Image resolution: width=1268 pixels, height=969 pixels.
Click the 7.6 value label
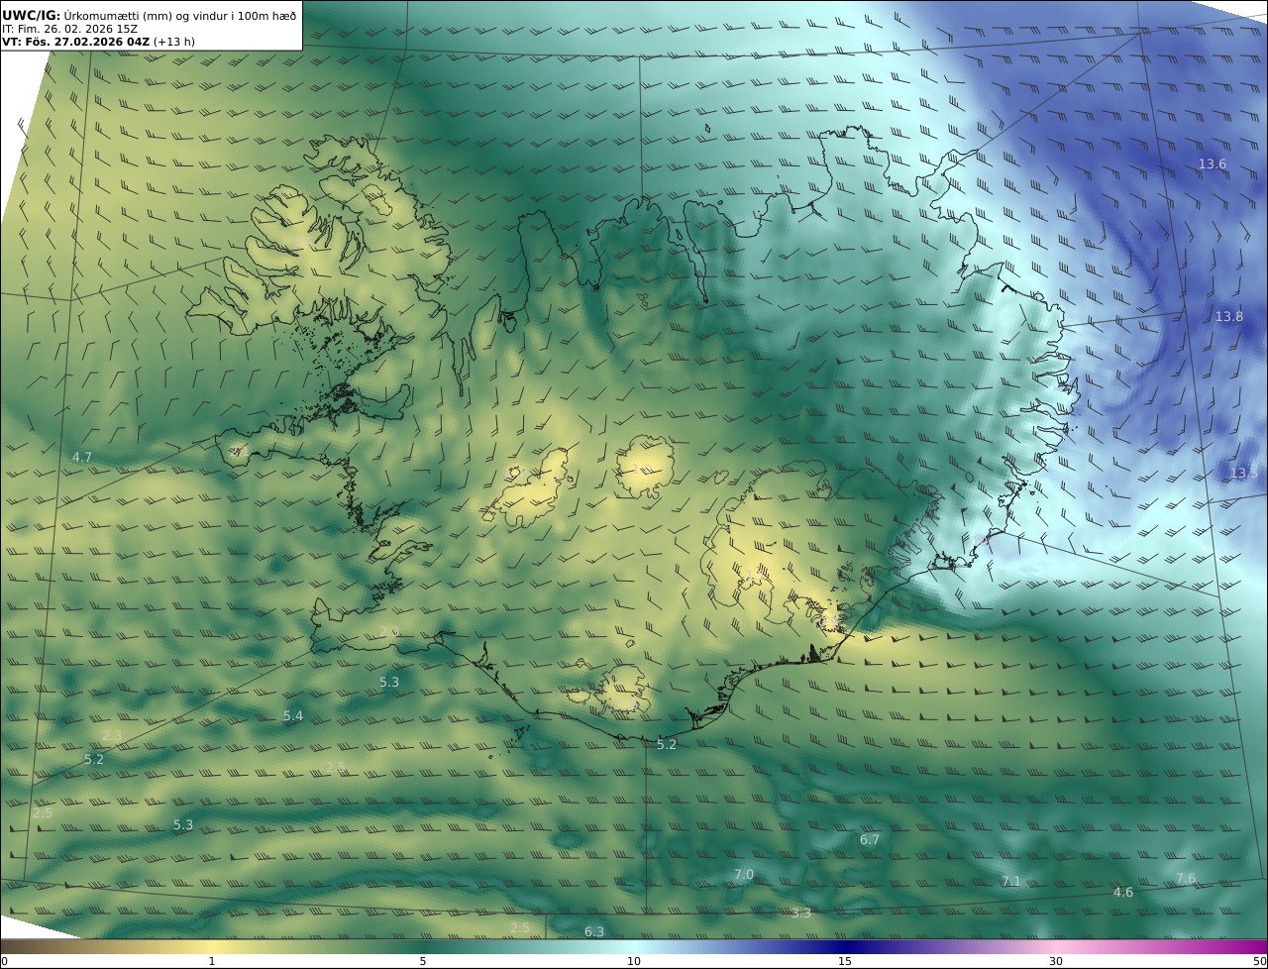[1186, 880]
